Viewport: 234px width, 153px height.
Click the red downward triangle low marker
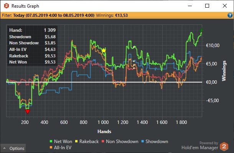coord(28,111)
